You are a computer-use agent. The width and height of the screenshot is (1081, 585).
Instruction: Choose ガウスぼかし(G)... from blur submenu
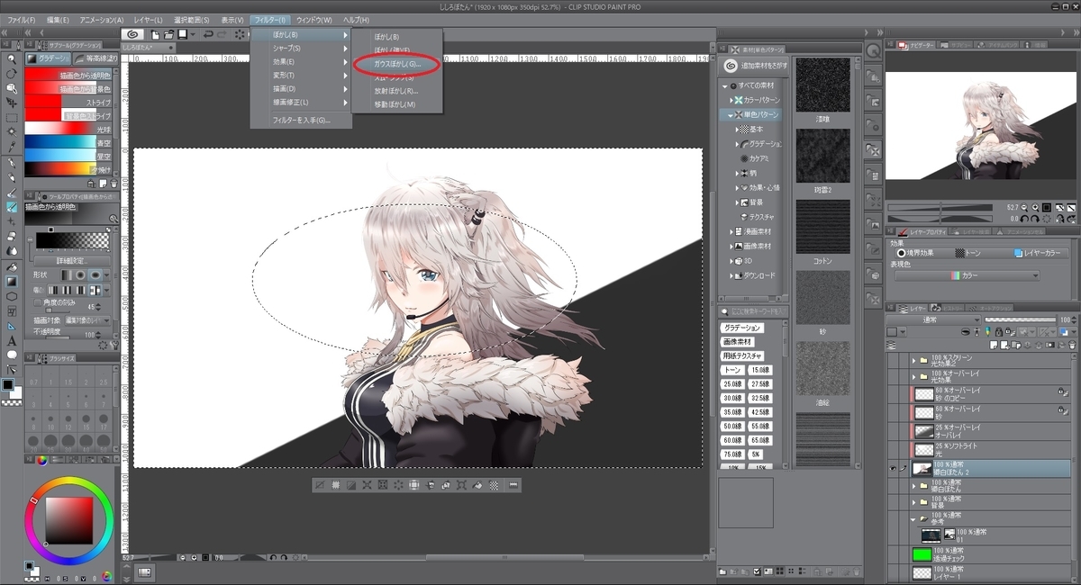point(396,64)
